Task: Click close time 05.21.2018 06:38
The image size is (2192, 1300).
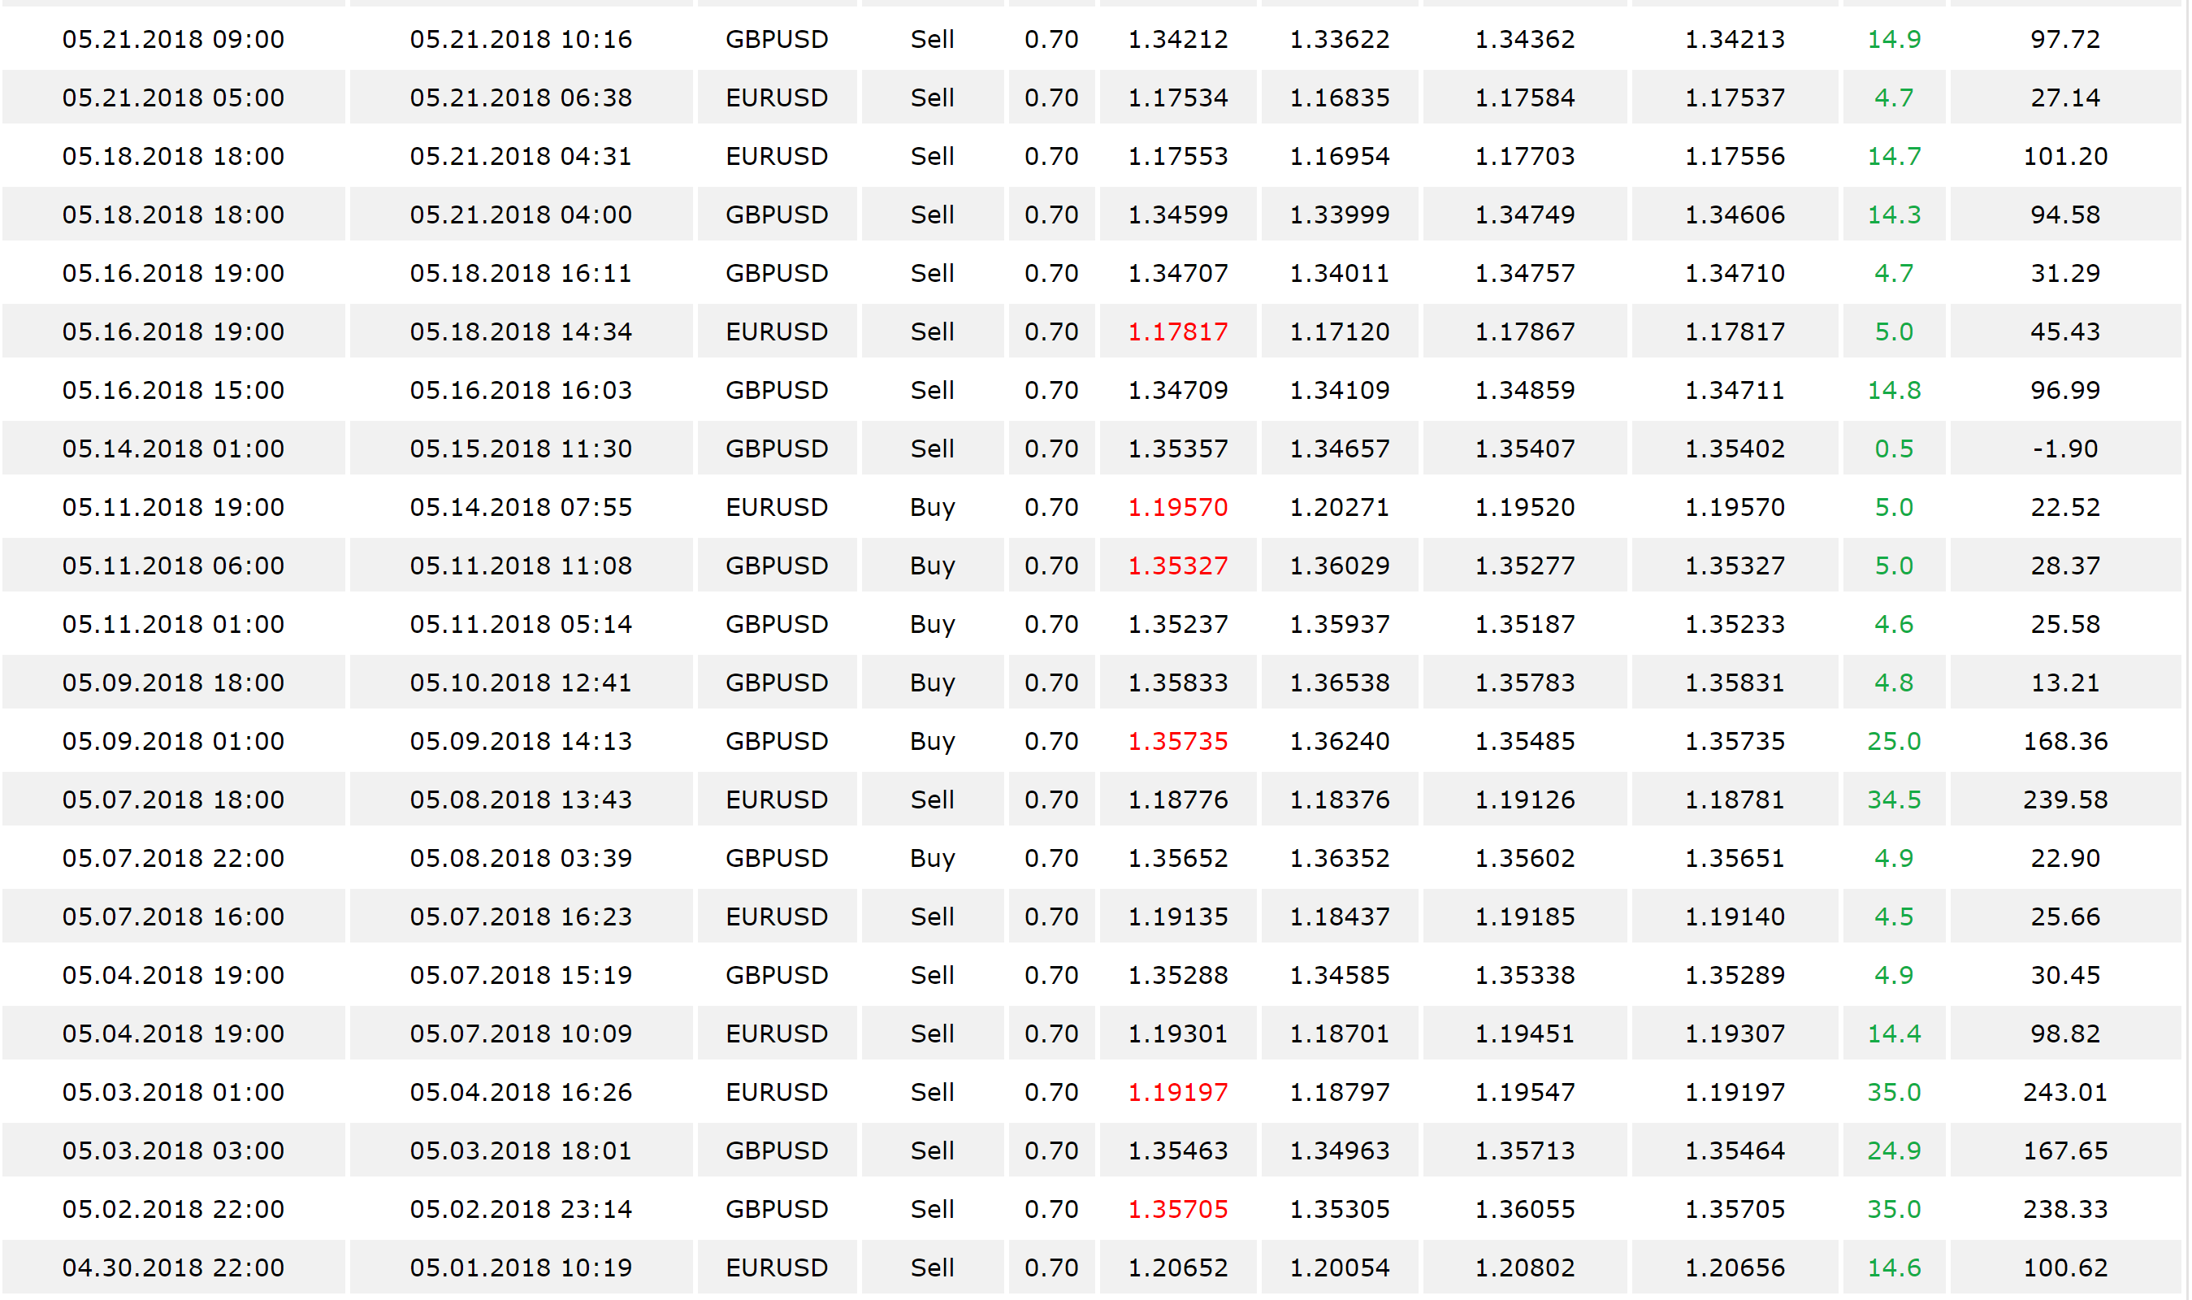Action: 521,98
